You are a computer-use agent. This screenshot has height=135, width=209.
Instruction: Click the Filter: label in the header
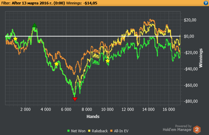pos(6,3)
